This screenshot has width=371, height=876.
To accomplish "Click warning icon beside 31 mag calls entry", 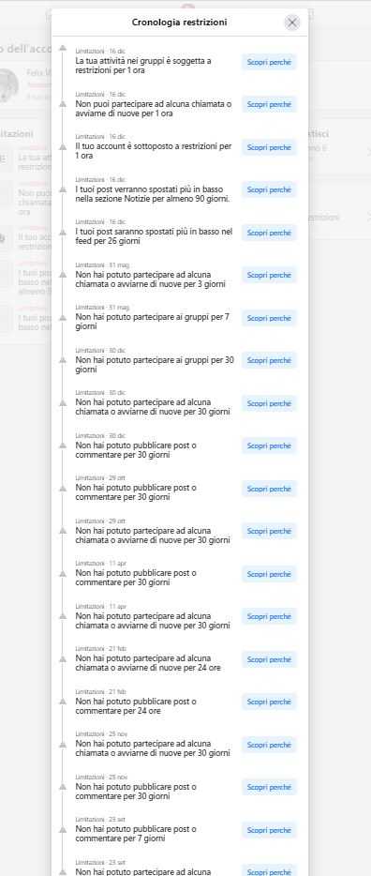I will click(63, 275).
